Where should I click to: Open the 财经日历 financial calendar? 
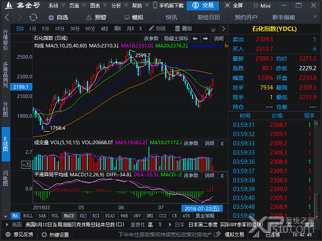click(209, 18)
